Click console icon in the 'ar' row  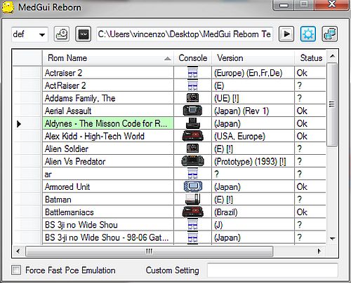(192, 174)
